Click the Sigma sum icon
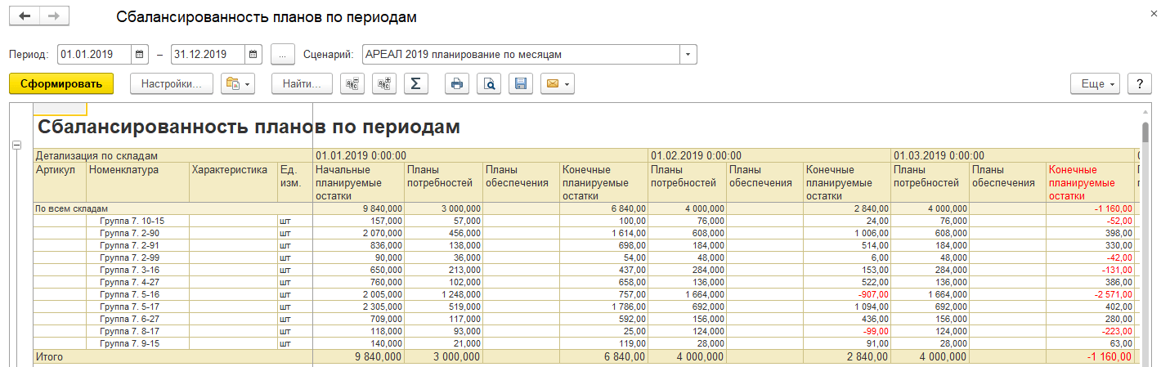Image resolution: width=1161 pixels, height=367 pixels. [x=416, y=83]
